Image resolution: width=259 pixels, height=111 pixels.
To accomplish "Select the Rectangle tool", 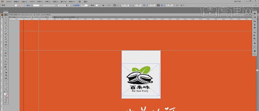I will point(6,34).
